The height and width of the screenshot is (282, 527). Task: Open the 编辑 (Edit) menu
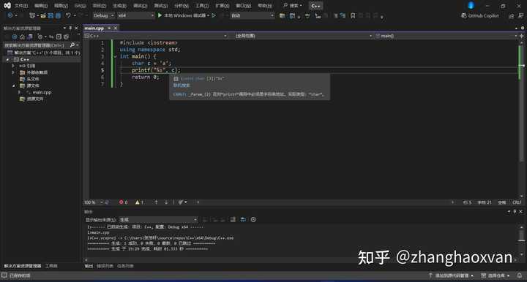[x=41, y=6]
